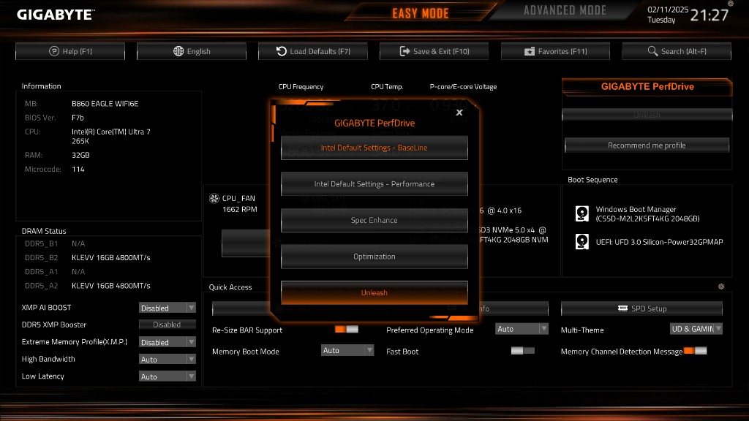Select Unleash in the PerfDrive popup
The height and width of the screenshot is (421, 749).
coord(374,292)
